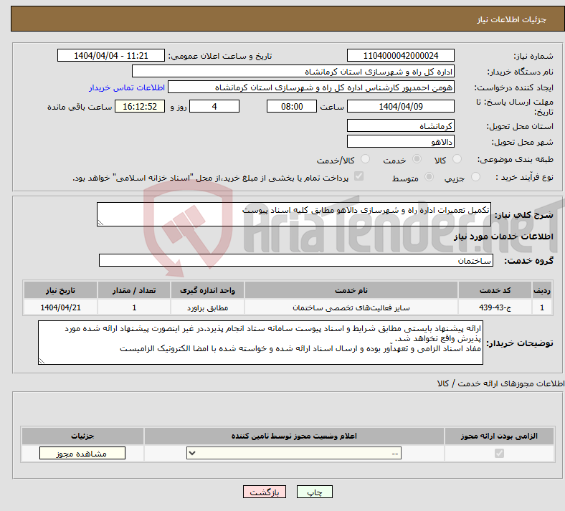Click the نام خدمت column header
Image resolution: width=565 pixels, height=511 pixels.
(351, 290)
